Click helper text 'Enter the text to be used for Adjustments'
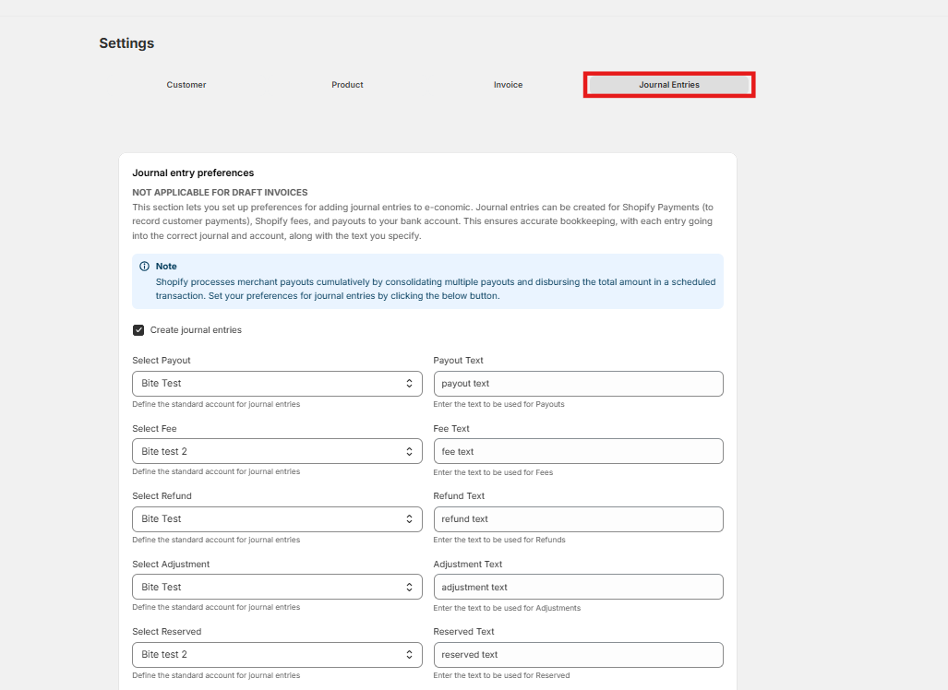Image resolution: width=948 pixels, height=690 pixels. [507, 608]
